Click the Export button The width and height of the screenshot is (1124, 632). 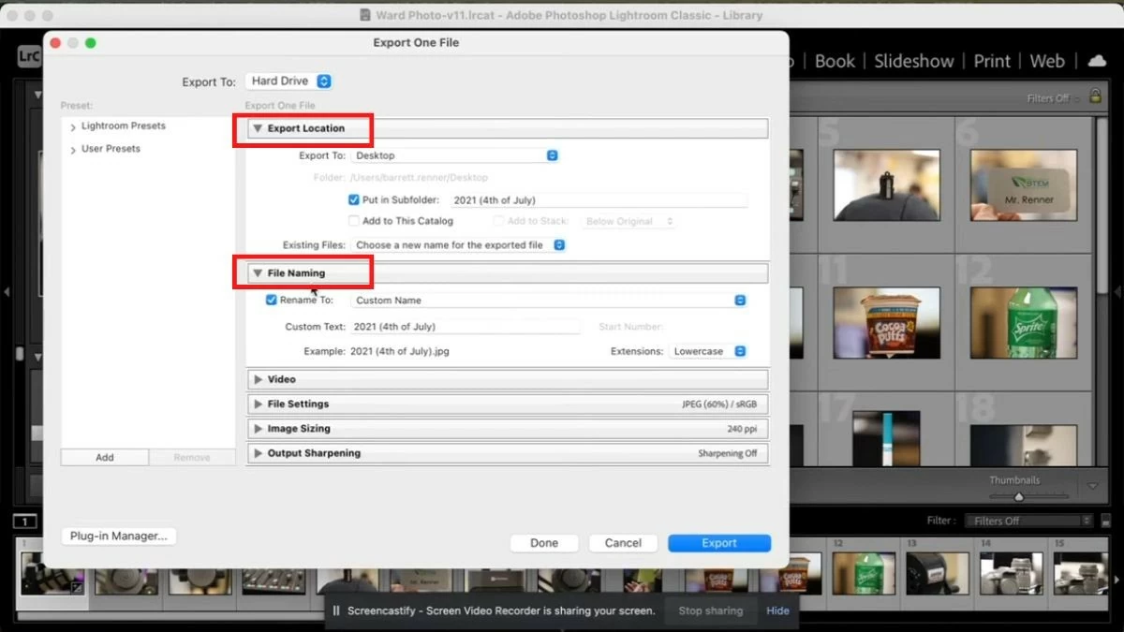click(x=718, y=543)
